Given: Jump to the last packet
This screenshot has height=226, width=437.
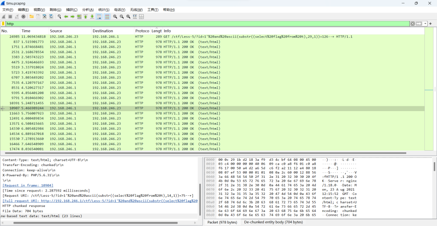Looking at the screenshot, I should 92,17.
